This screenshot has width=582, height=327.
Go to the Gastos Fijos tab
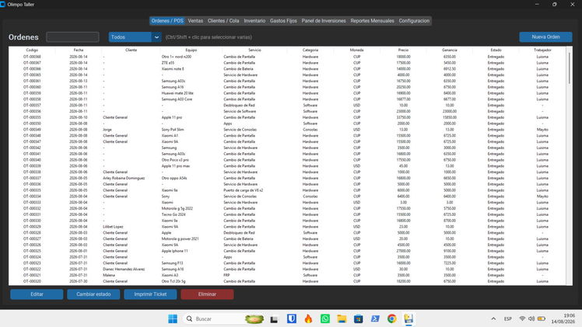click(x=283, y=21)
